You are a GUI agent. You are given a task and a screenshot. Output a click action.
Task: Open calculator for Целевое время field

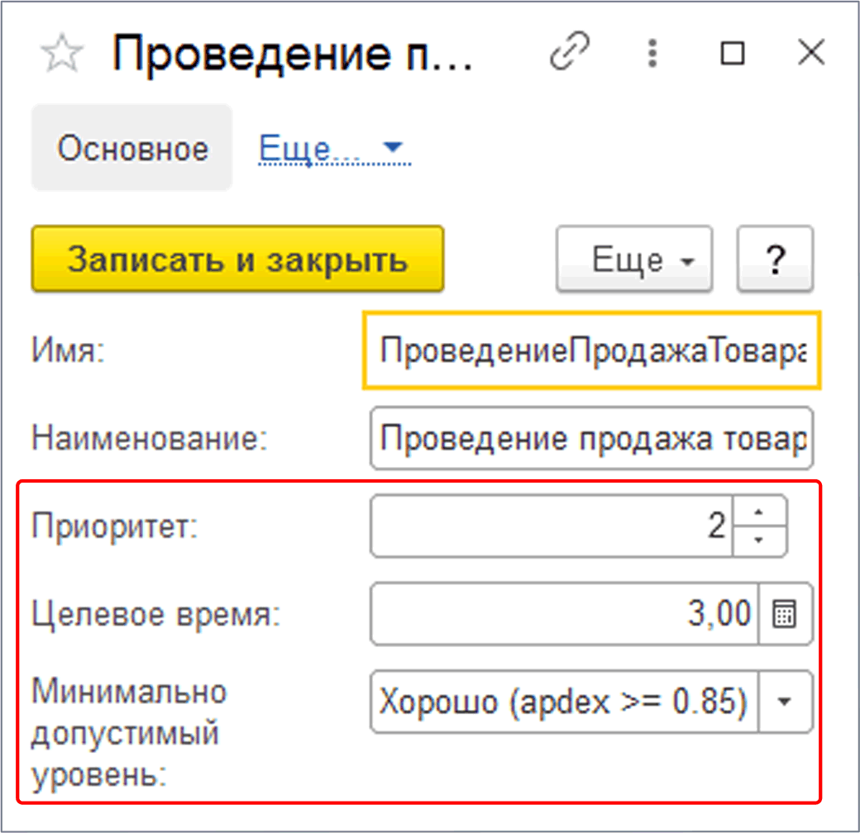click(785, 614)
